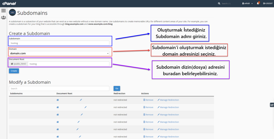This screenshot has height=139, width=274.
Task: Open the User Manager people icon
Action: click(3, 18)
